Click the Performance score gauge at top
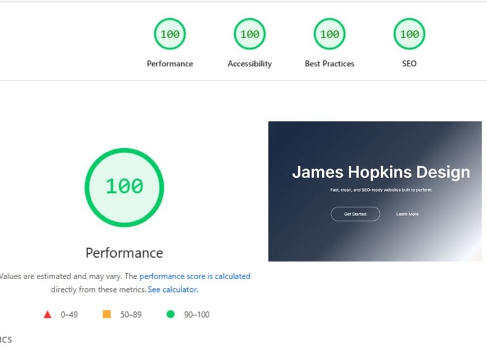Image resolution: width=487 pixels, height=350 pixels. click(170, 34)
